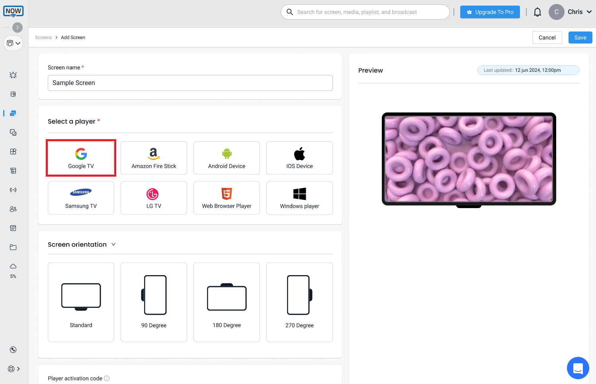Cancel adding the screen

547,37
